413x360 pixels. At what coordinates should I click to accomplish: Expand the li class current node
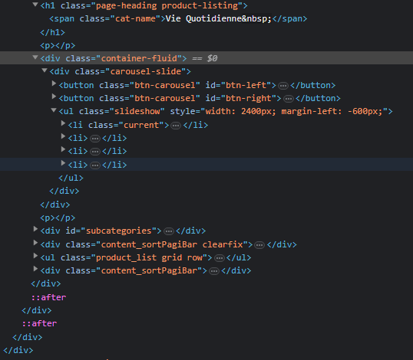[x=63, y=123]
